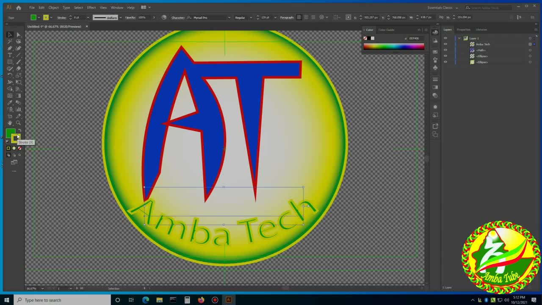Set paint mode to Color button in toolbox
The width and height of the screenshot is (542, 305).
click(x=8, y=148)
